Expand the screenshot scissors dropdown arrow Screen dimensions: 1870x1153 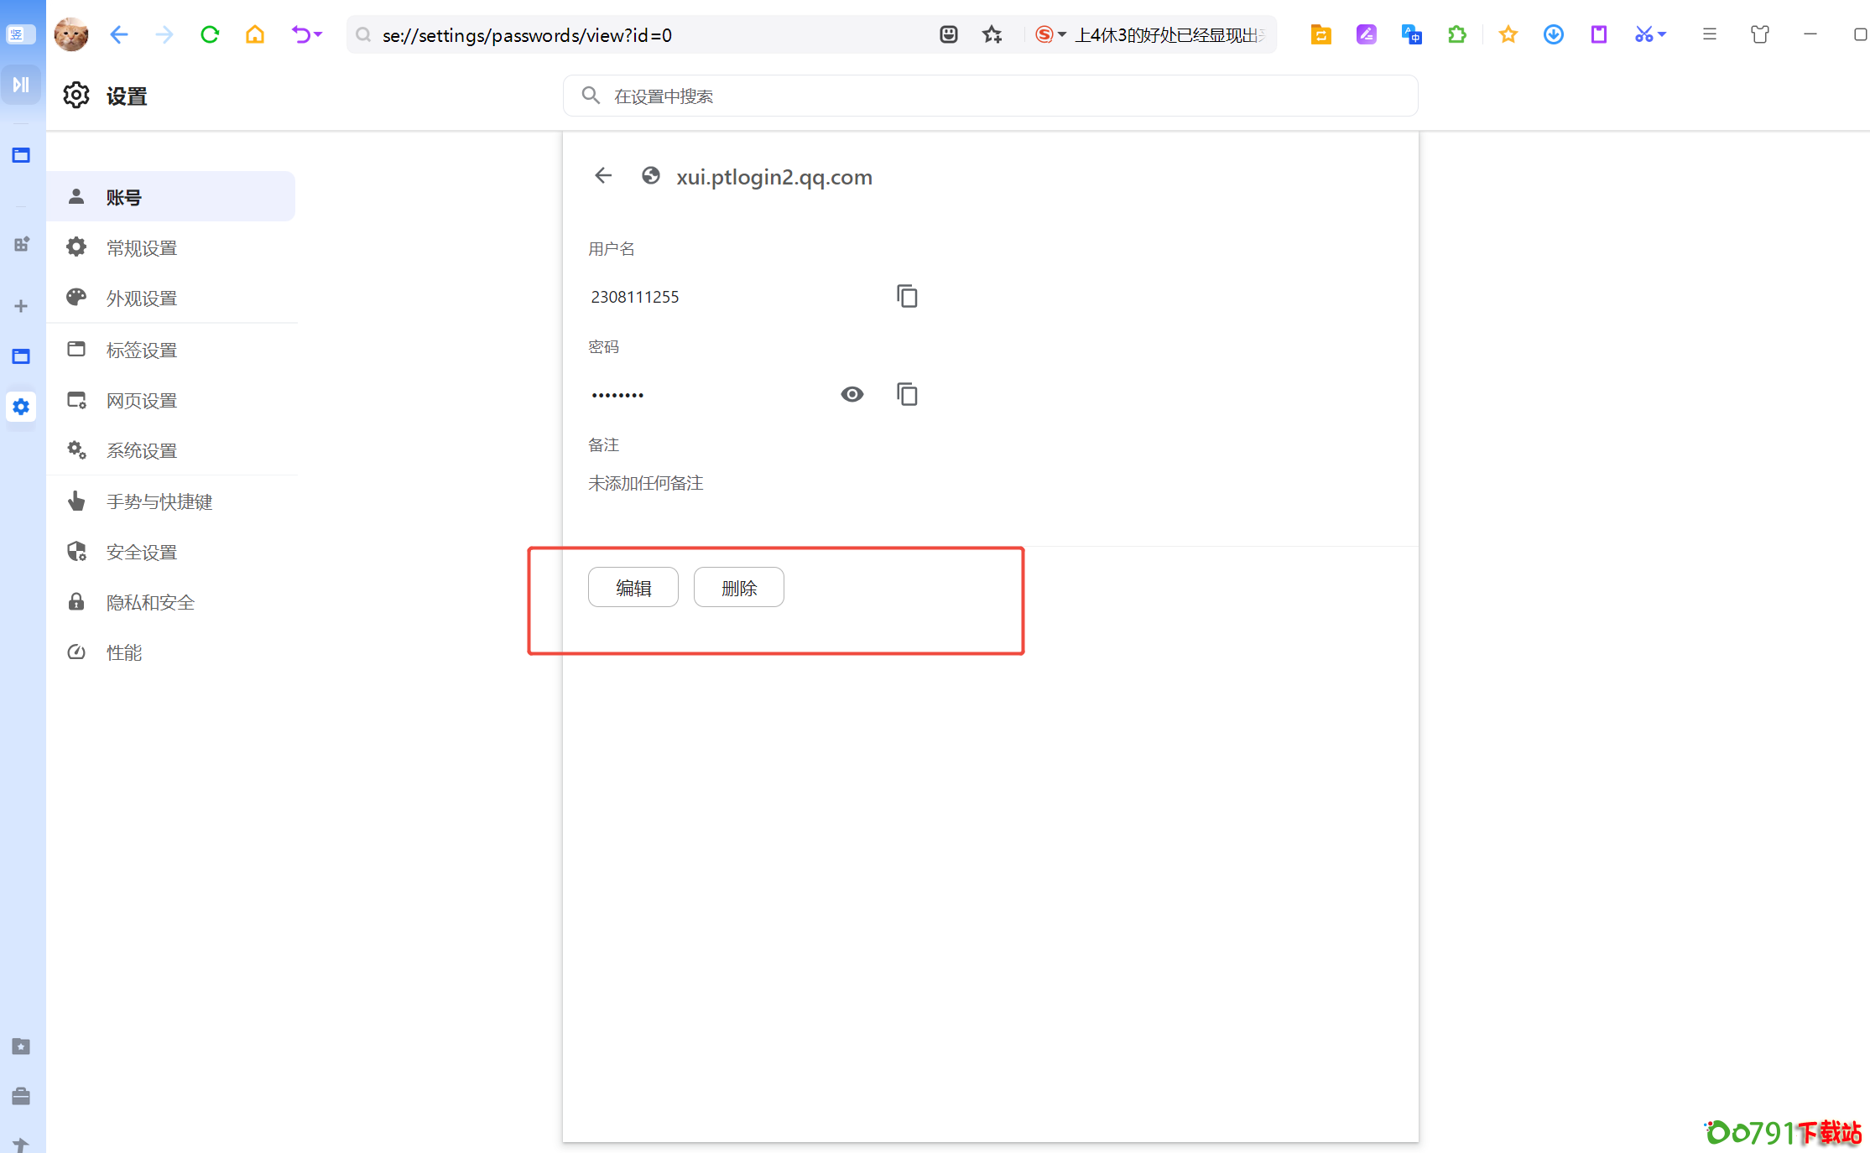click(1662, 35)
